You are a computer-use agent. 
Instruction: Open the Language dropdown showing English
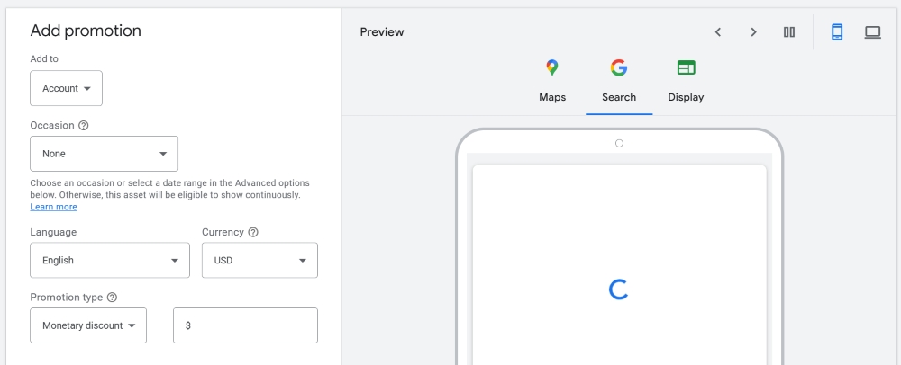110,260
